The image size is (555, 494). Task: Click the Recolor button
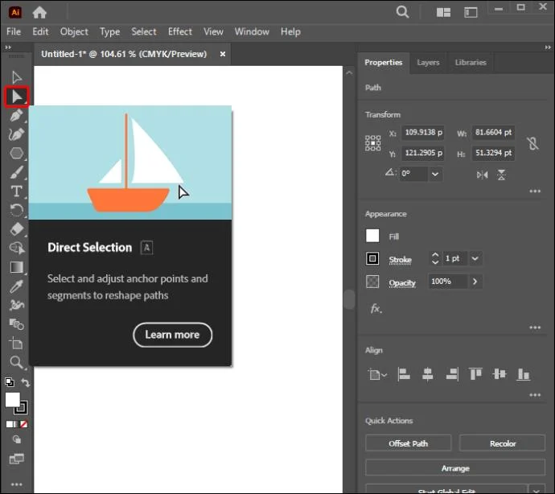[x=502, y=443]
